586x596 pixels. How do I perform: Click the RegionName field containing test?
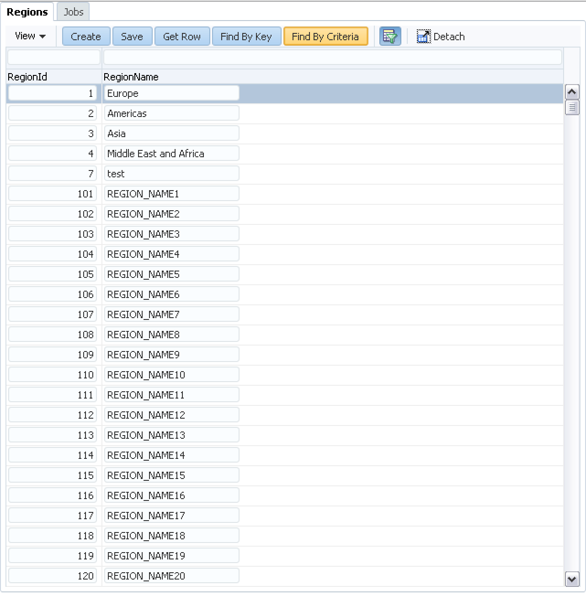[x=171, y=174]
